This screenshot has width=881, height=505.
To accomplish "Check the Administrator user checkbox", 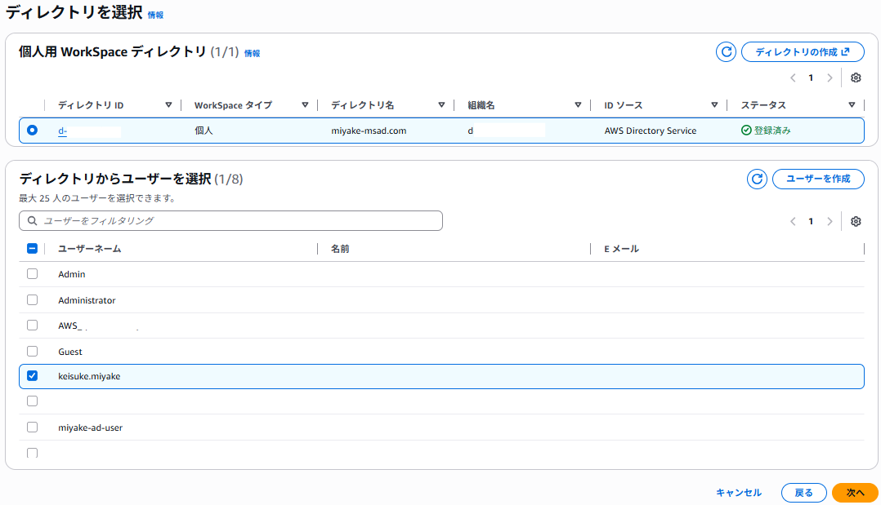I will (33, 299).
